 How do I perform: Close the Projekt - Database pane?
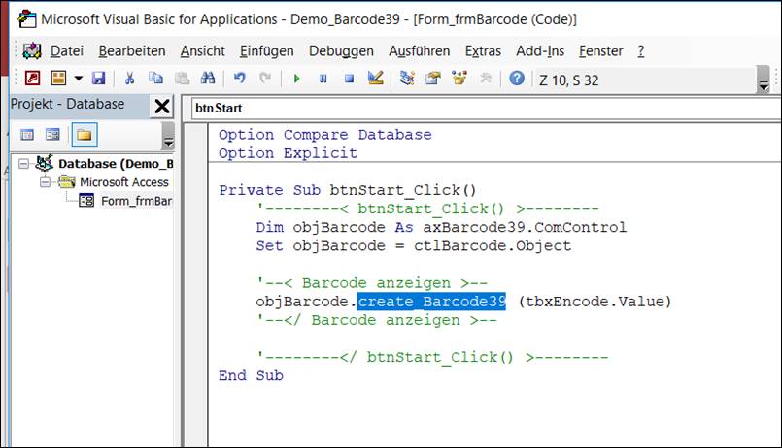coord(162,106)
